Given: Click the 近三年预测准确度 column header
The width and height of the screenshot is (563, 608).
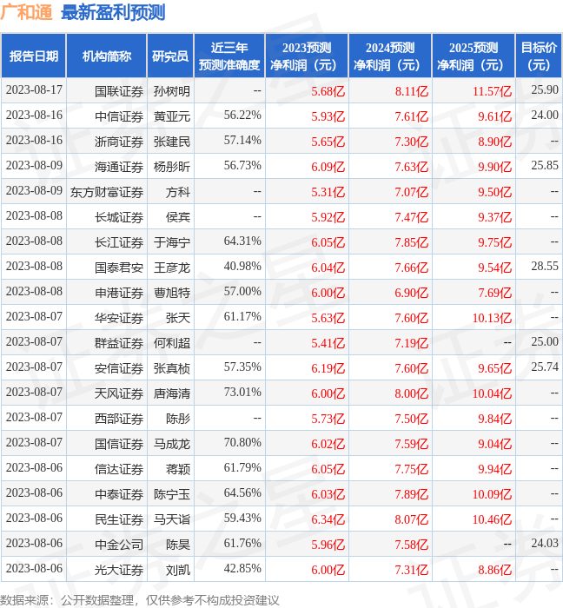Looking at the screenshot, I should point(229,56).
